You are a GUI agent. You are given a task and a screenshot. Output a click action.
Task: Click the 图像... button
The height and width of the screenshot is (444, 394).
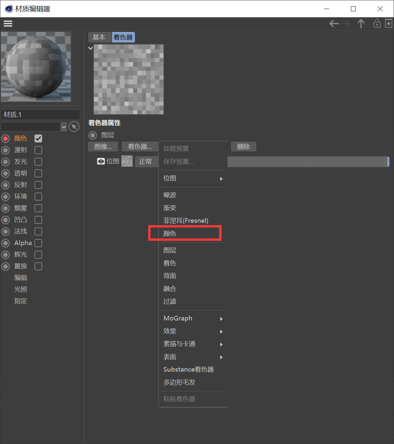(x=103, y=146)
